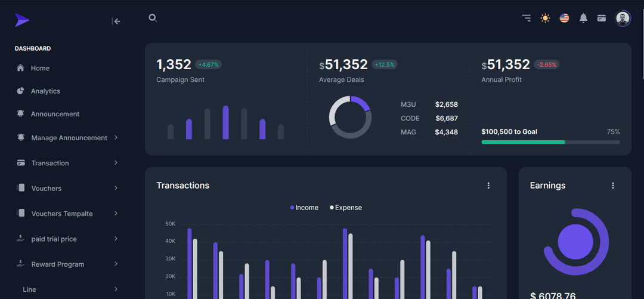Click the green Goal progress bar
644x299 pixels.
(x=523, y=142)
